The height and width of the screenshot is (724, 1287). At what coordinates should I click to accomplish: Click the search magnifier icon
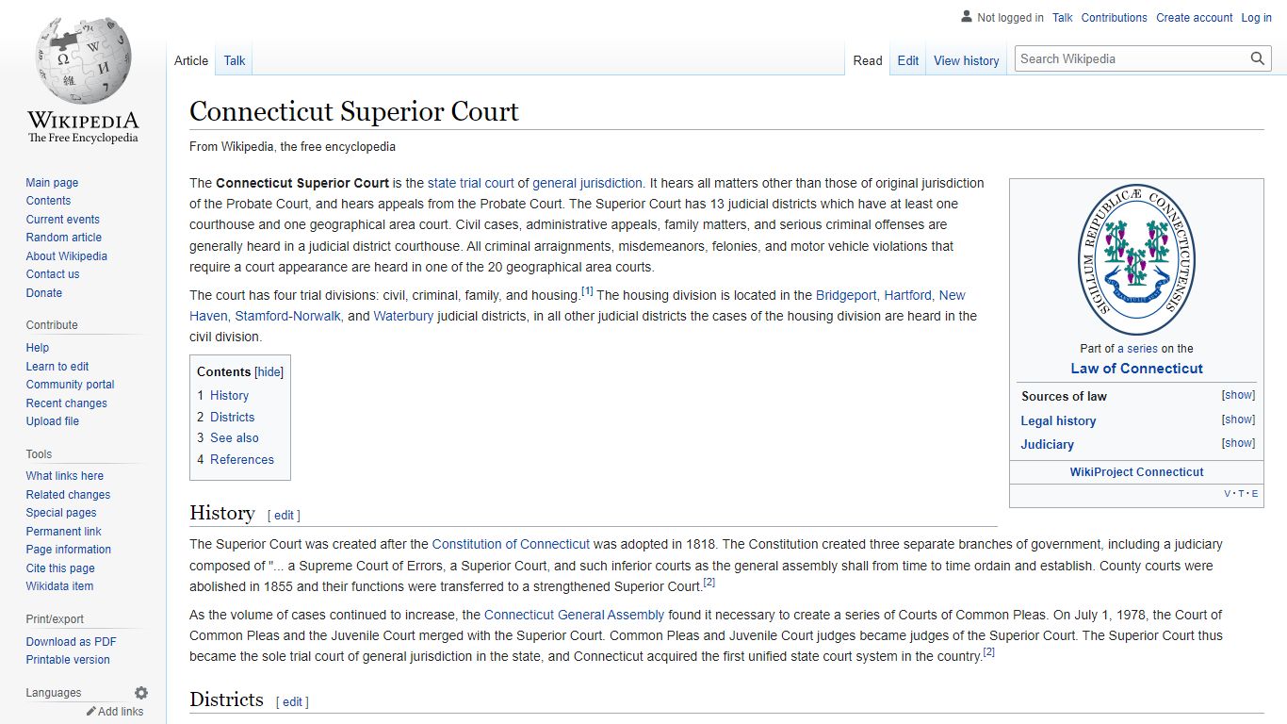(x=1258, y=58)
